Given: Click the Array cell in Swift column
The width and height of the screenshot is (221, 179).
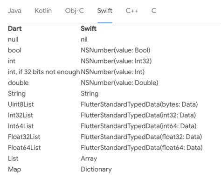Looking at the screenshot, I should (89, 158).
